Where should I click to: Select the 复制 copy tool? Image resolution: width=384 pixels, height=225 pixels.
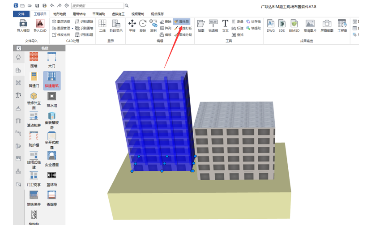point(154,25)
